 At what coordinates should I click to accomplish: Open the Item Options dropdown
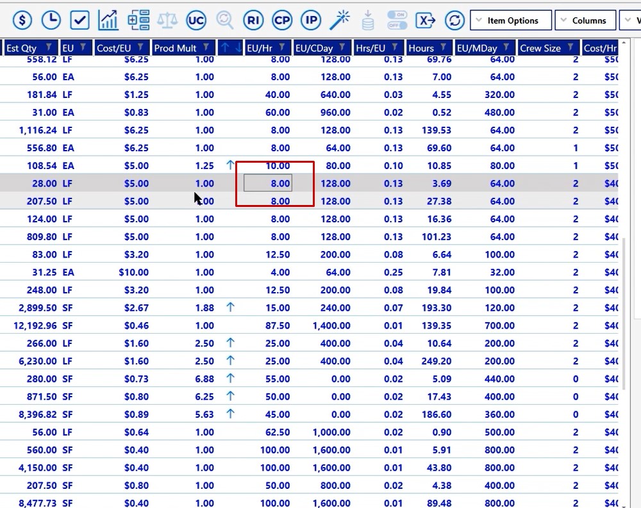512,20
